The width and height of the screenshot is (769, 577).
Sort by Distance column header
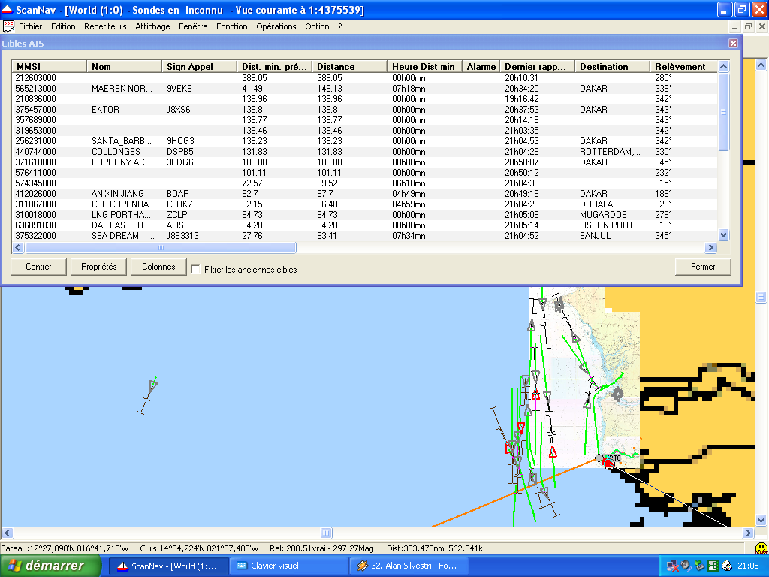tap(349, 66)
